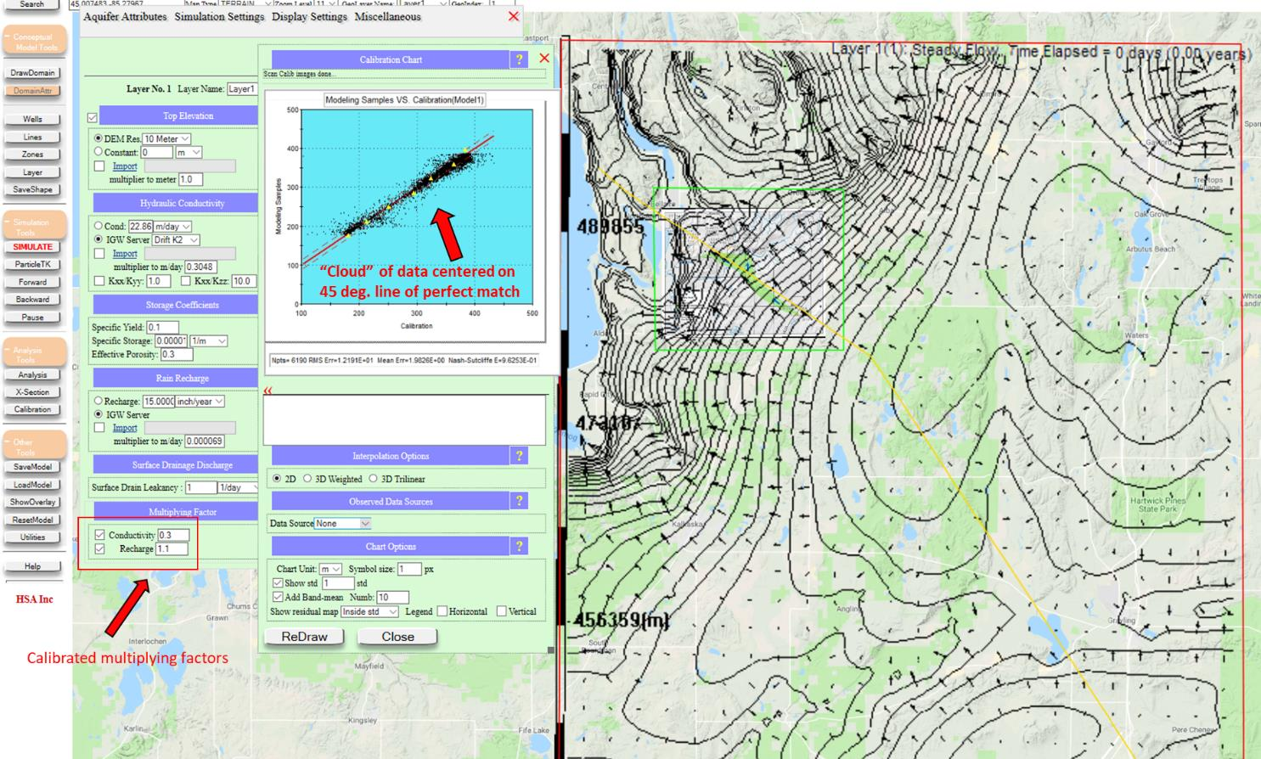The image size is (1261, 759).
Task: Select the 3D Weighted interpolation option
Action: [307, 479]
